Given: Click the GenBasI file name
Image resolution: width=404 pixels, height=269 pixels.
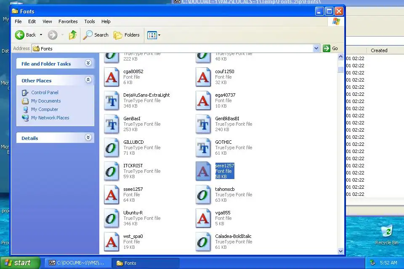Looking at the screenshot, I should pyautogui.click(x=132, y=119).
